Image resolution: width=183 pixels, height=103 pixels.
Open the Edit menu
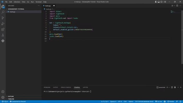coord(11,2)
